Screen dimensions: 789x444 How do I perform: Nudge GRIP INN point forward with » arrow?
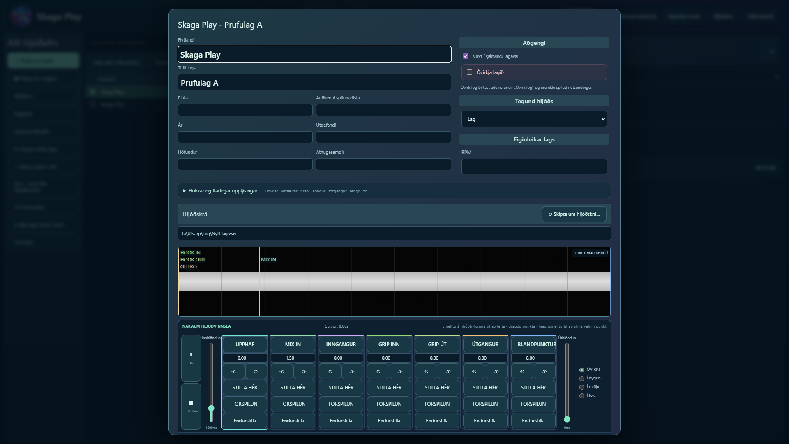[400, 371]
